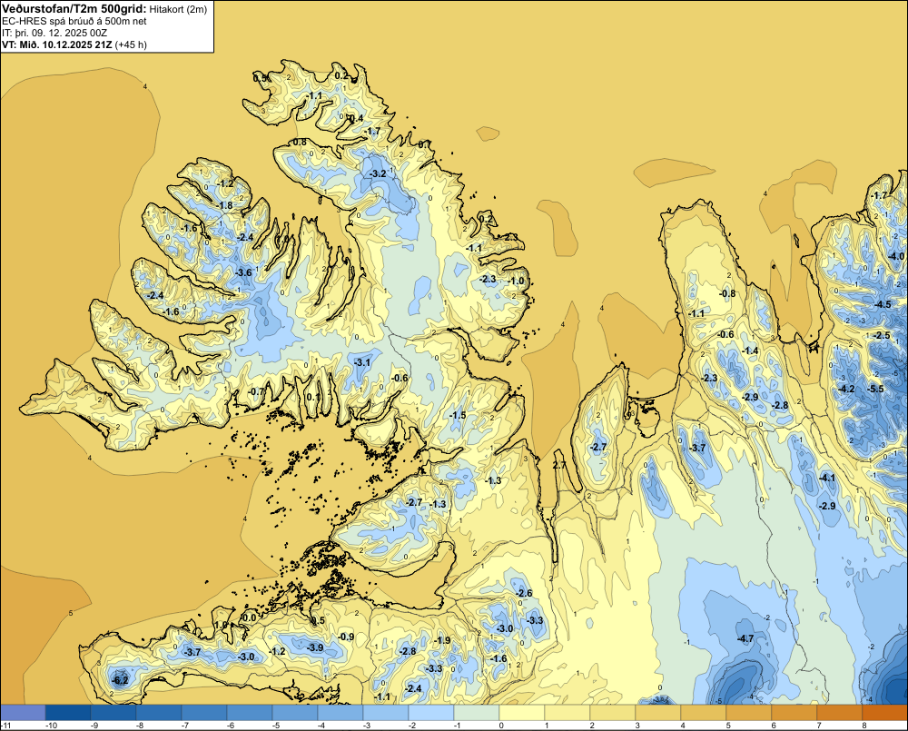Select the -4.7 temperature label
908x731 pixels.
(745, 639)
